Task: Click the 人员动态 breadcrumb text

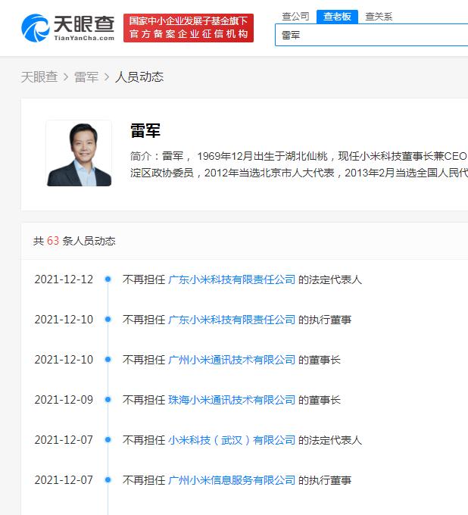Action: coord(139,76)
